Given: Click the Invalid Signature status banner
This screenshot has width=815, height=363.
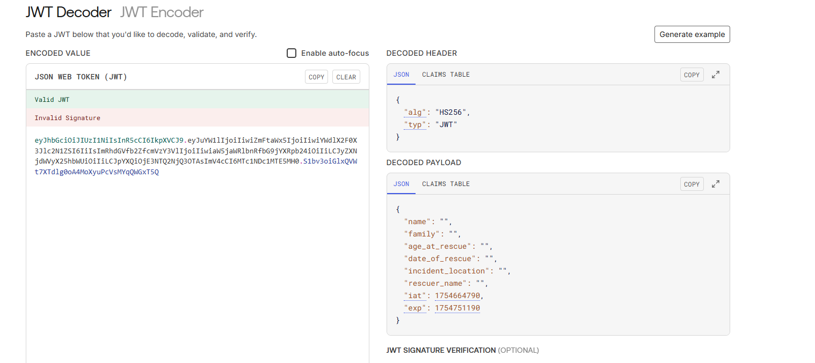Looking at the screenshot, I should coord(197,118).
